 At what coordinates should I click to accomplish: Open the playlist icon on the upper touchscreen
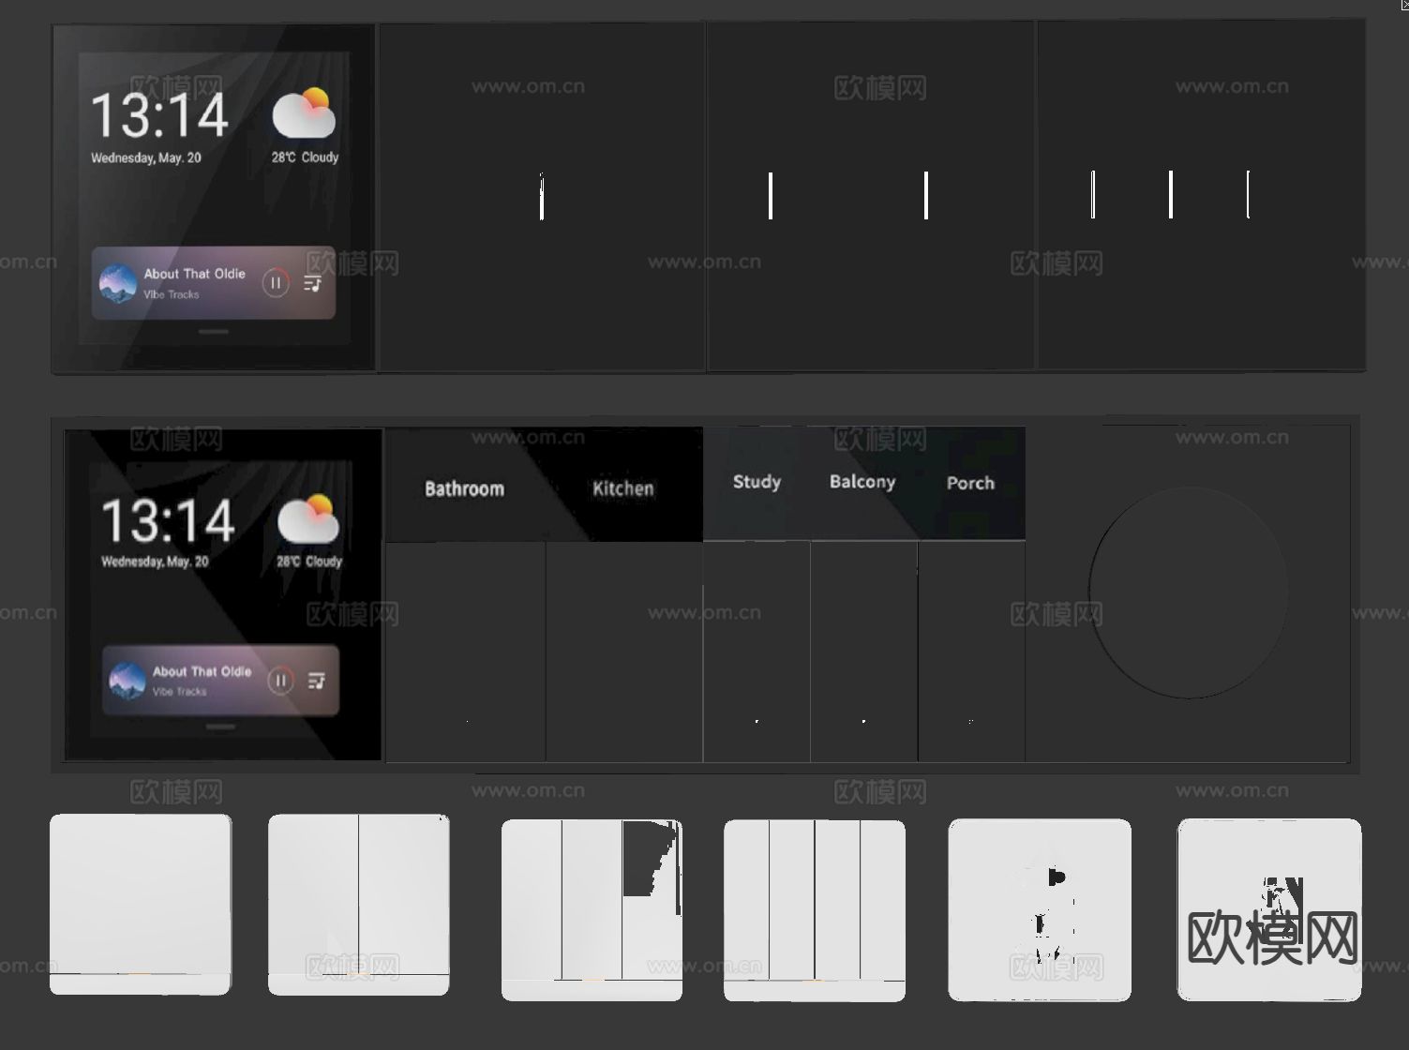click(313, 282)
